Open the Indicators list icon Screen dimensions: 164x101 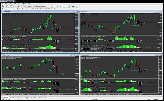coord(70,6)
